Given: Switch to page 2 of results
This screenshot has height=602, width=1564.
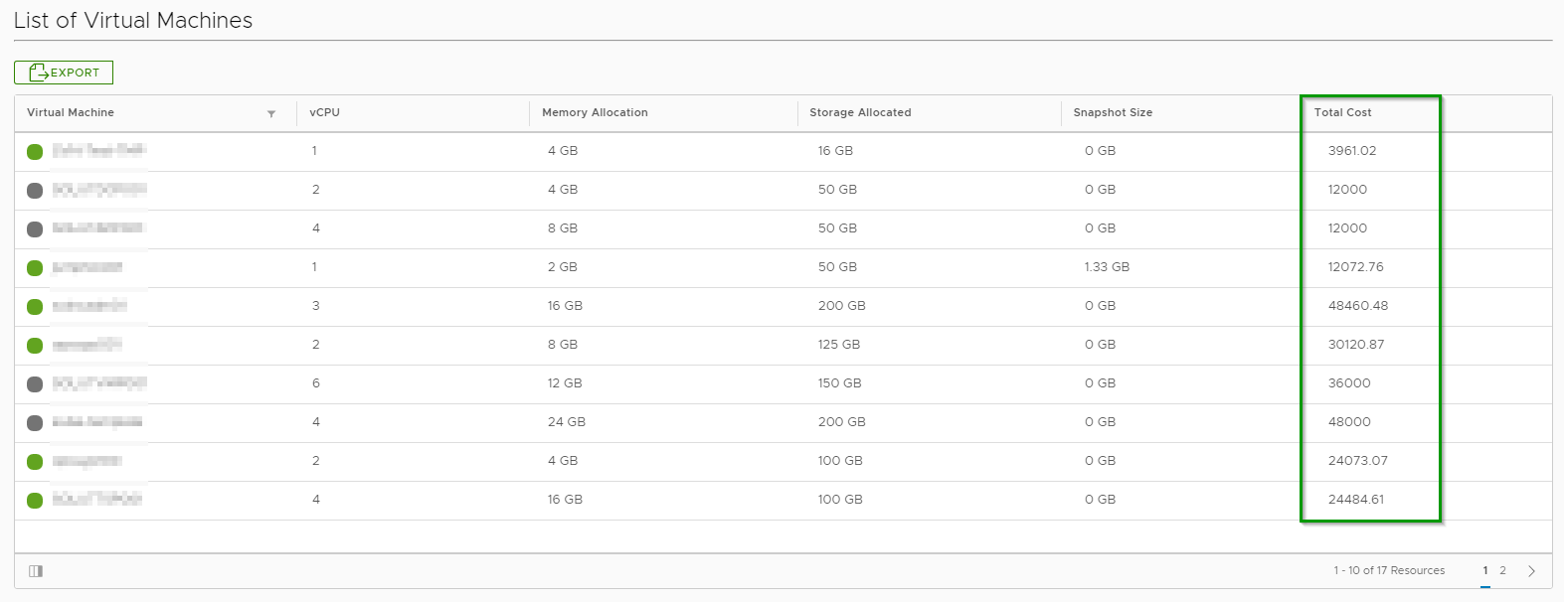Looking at the screenshot, I should pos(1502,571).
